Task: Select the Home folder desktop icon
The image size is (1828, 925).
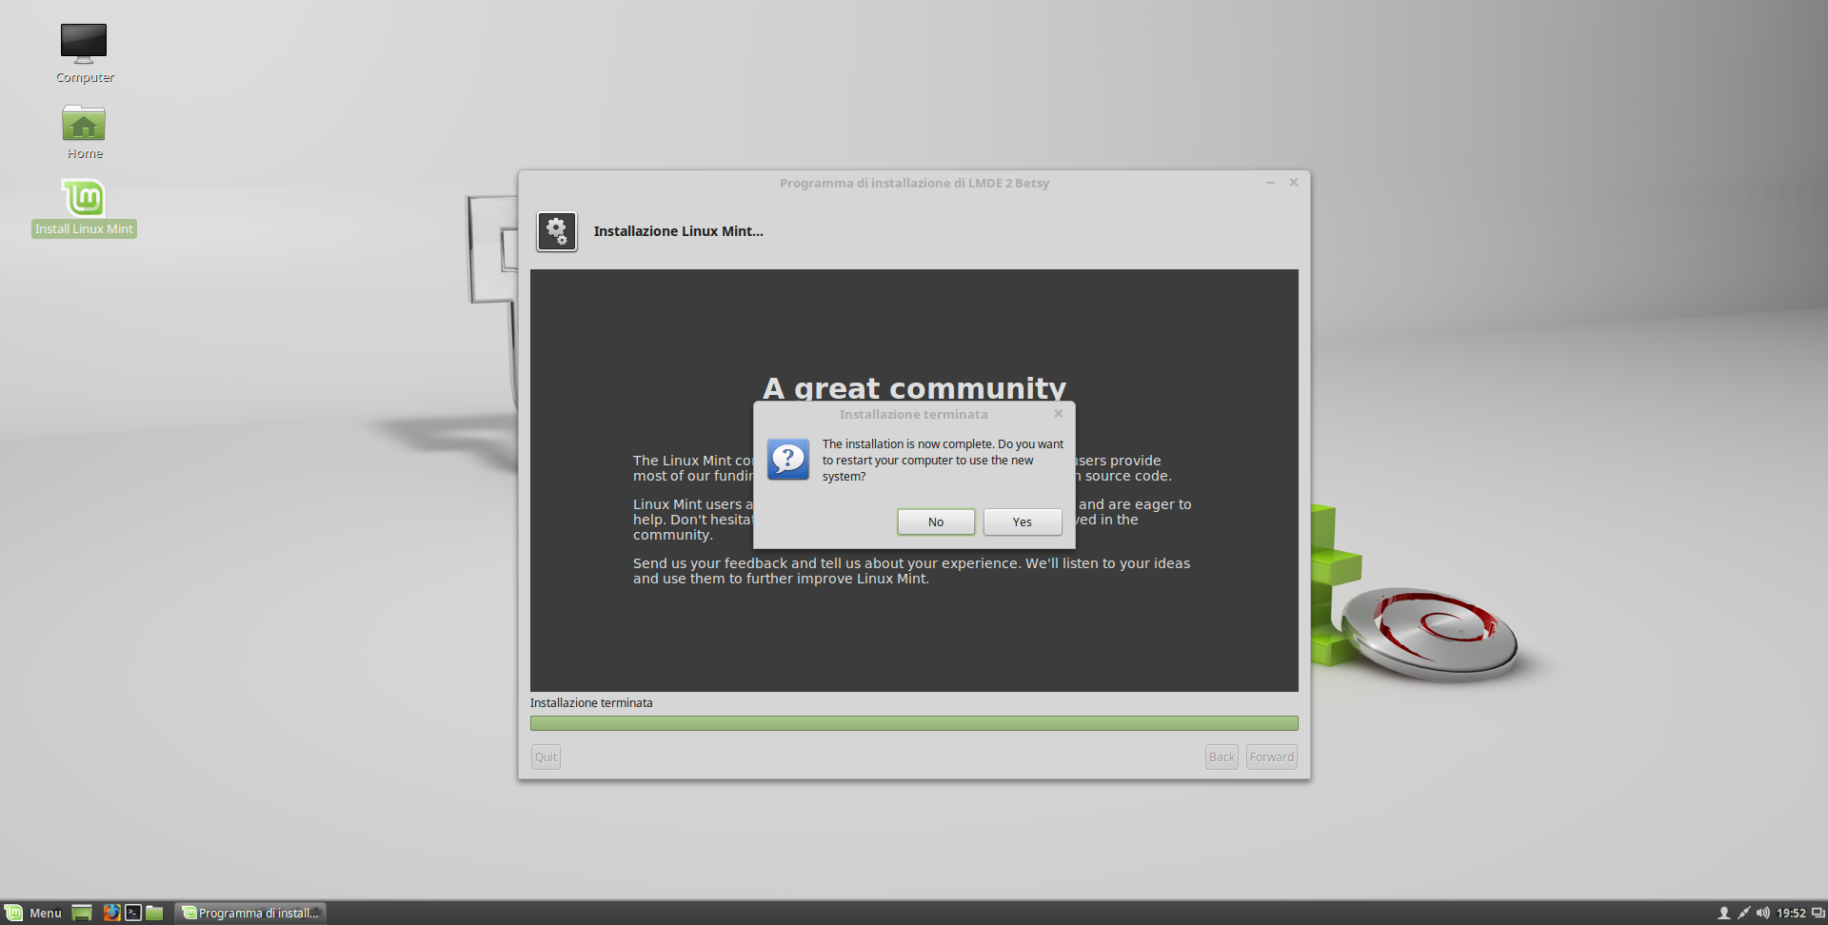Action: (x=84, y=131)
